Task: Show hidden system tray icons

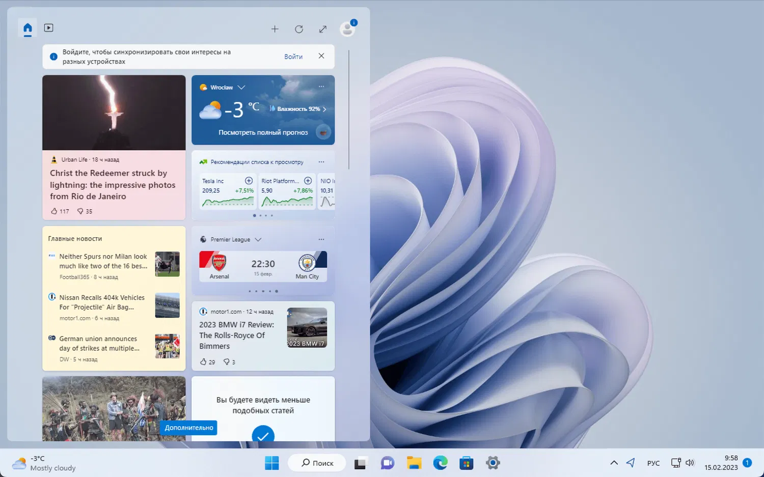Action: coord(614,463)
